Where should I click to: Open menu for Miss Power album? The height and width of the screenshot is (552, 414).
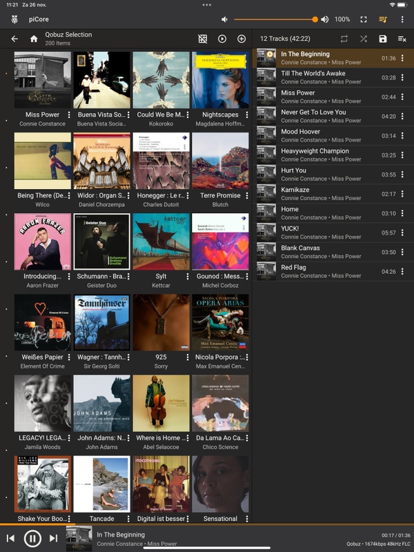pos(69,115)
